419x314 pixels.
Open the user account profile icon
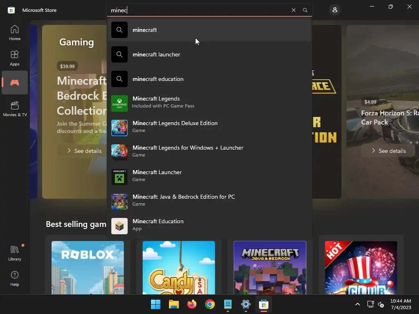[x=335, y=10]
